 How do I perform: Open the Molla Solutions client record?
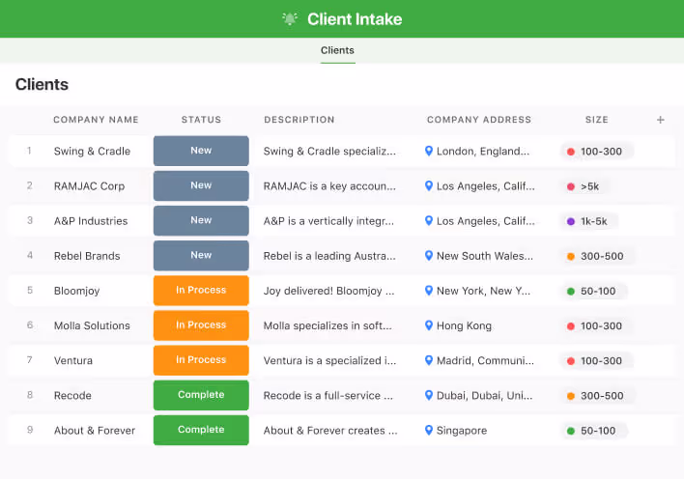[92, 325]
